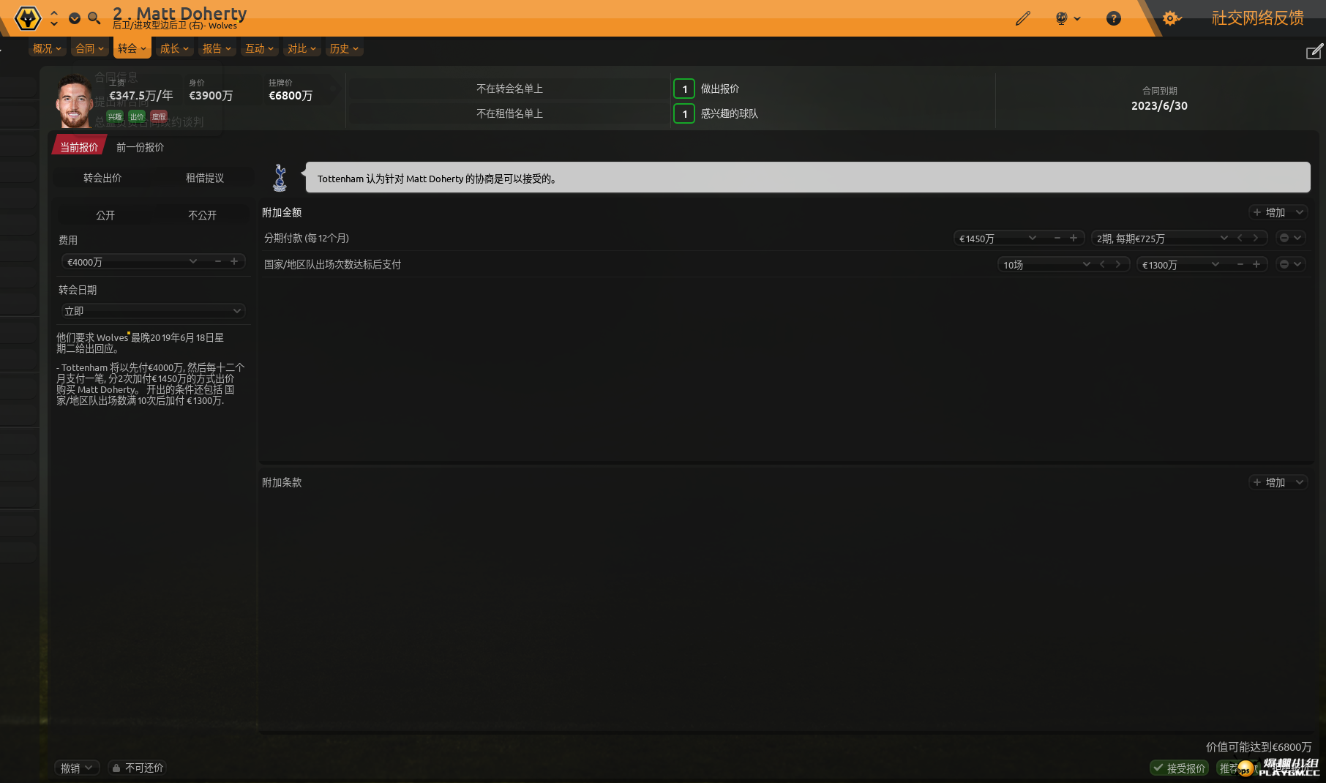Click the question mark help icon

coord(1113,18)
